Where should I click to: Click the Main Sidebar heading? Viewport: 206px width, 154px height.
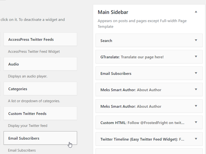pyautogui.click(x=113, y=12)
